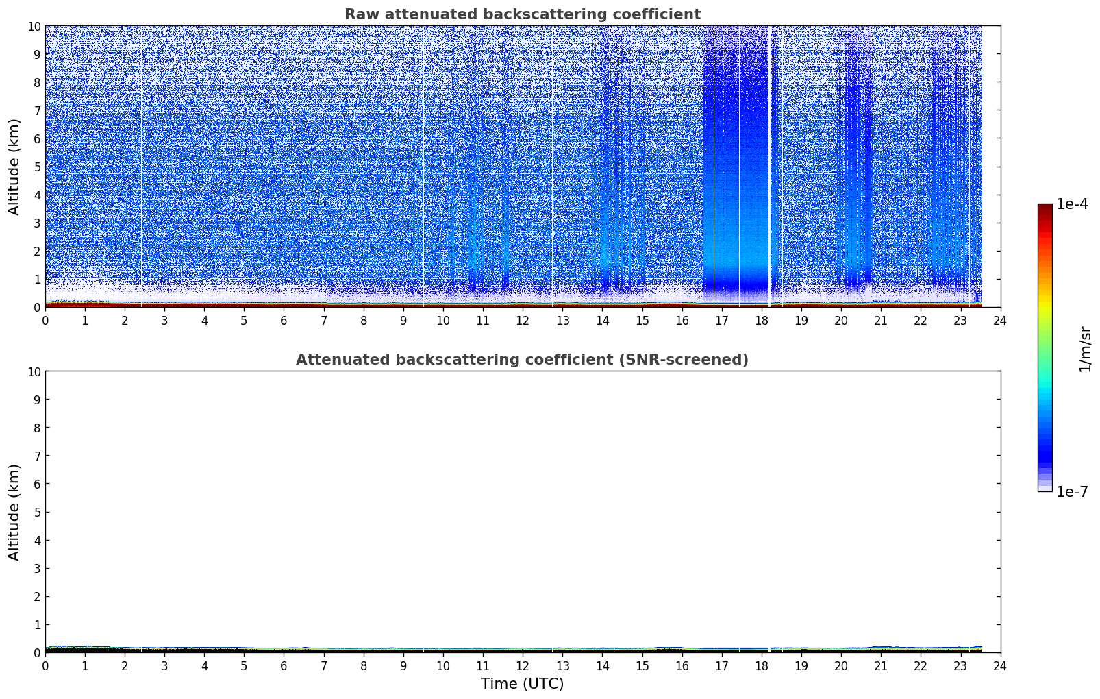Click the '1e-4' colorbar maximum label

pyautogui.click(x=1072, y=204)
